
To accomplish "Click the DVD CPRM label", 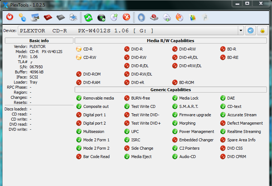I will coord(237,157).
